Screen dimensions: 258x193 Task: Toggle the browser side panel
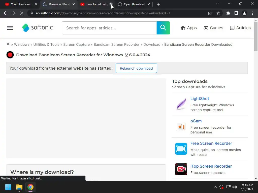236,13
